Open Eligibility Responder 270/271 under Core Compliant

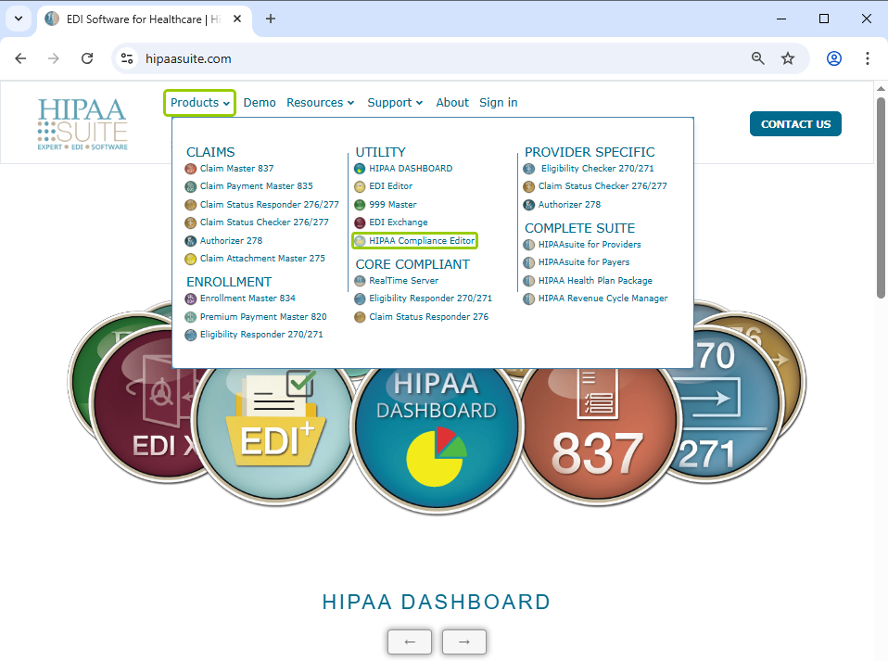pyautogui.click(x=430, y=298)
